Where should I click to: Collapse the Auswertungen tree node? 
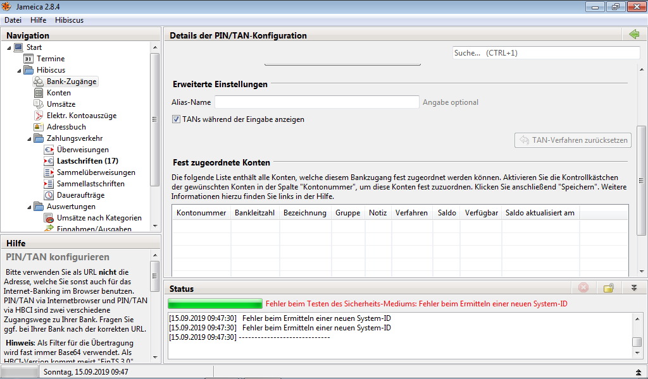coord(30,207)
